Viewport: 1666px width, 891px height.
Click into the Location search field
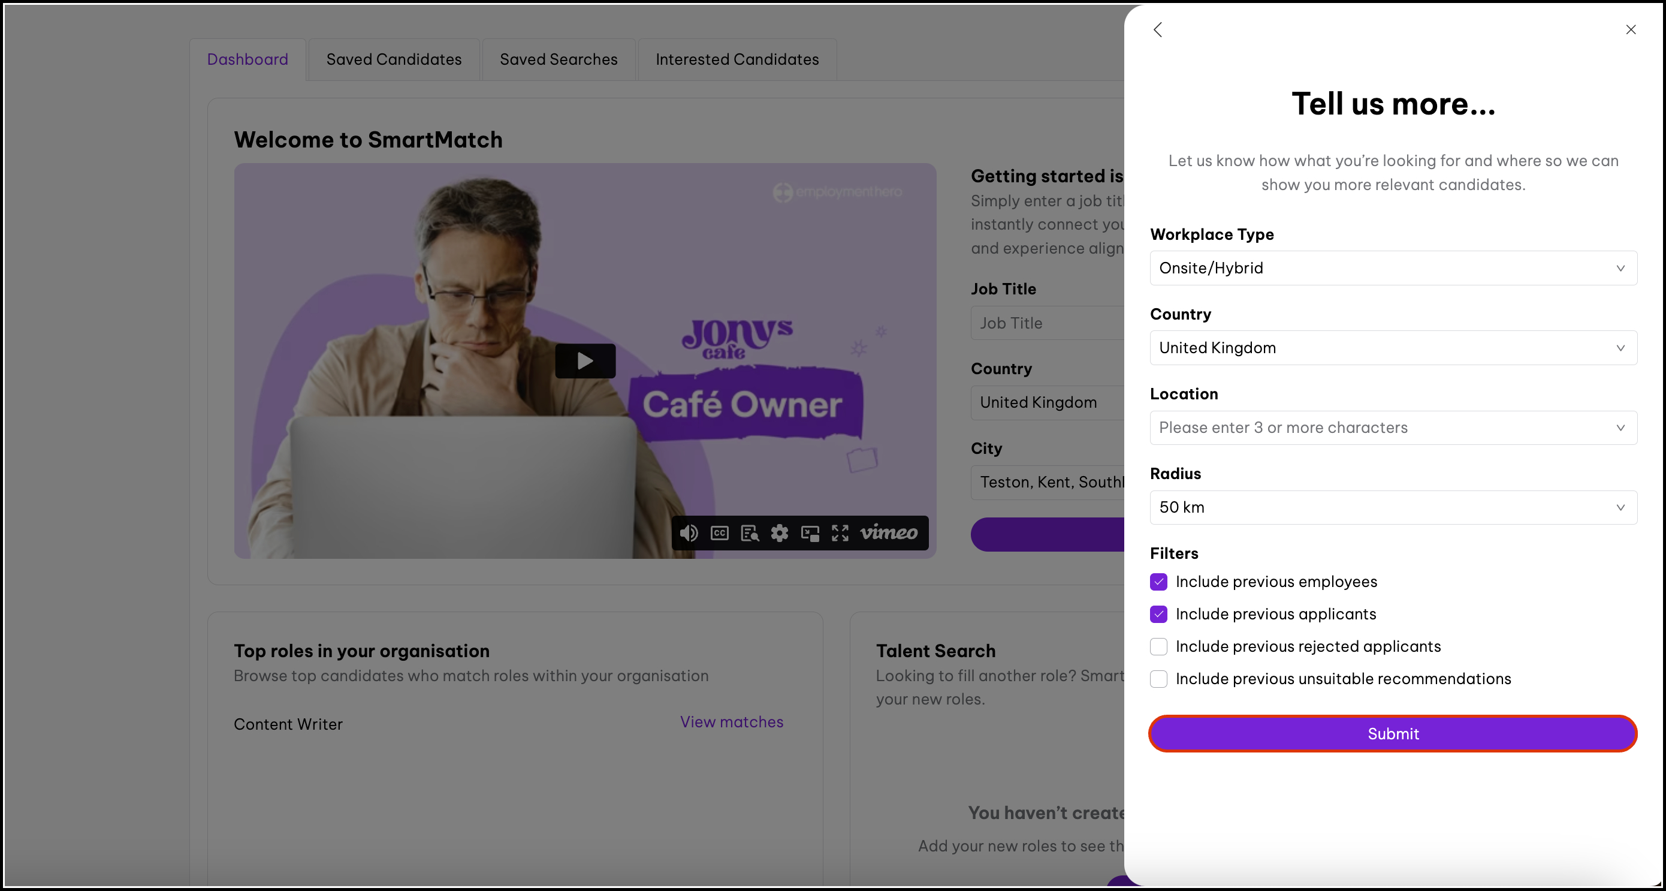pos(1384,428)
